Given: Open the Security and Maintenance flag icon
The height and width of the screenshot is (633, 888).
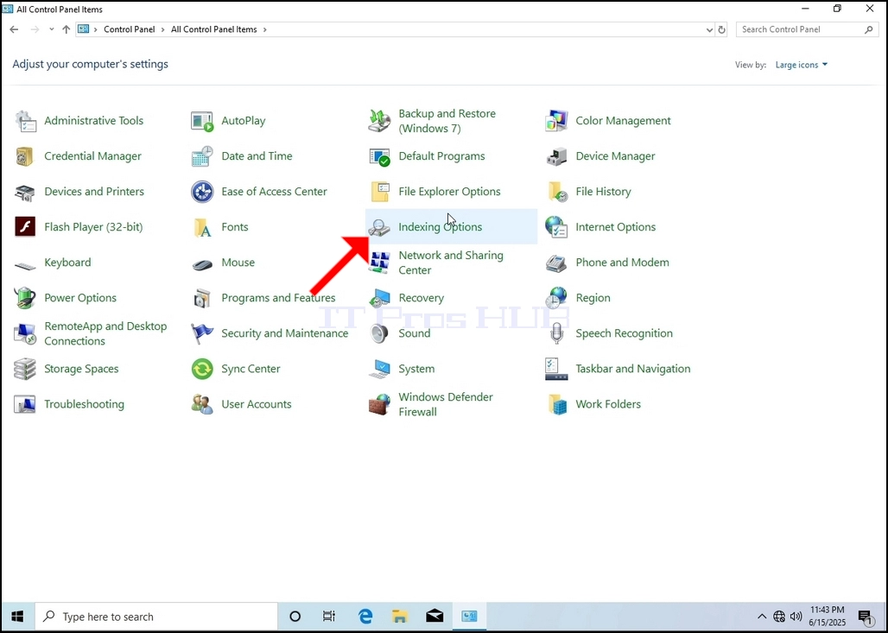Looking at the screenshot, I should pos(202,333).
